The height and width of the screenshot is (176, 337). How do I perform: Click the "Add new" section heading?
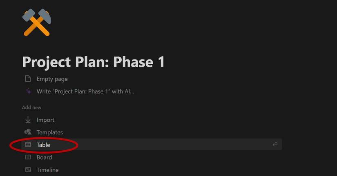coord(31,107)
